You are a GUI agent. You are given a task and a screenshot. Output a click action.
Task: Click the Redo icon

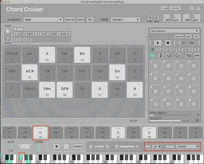coord(157,17)
